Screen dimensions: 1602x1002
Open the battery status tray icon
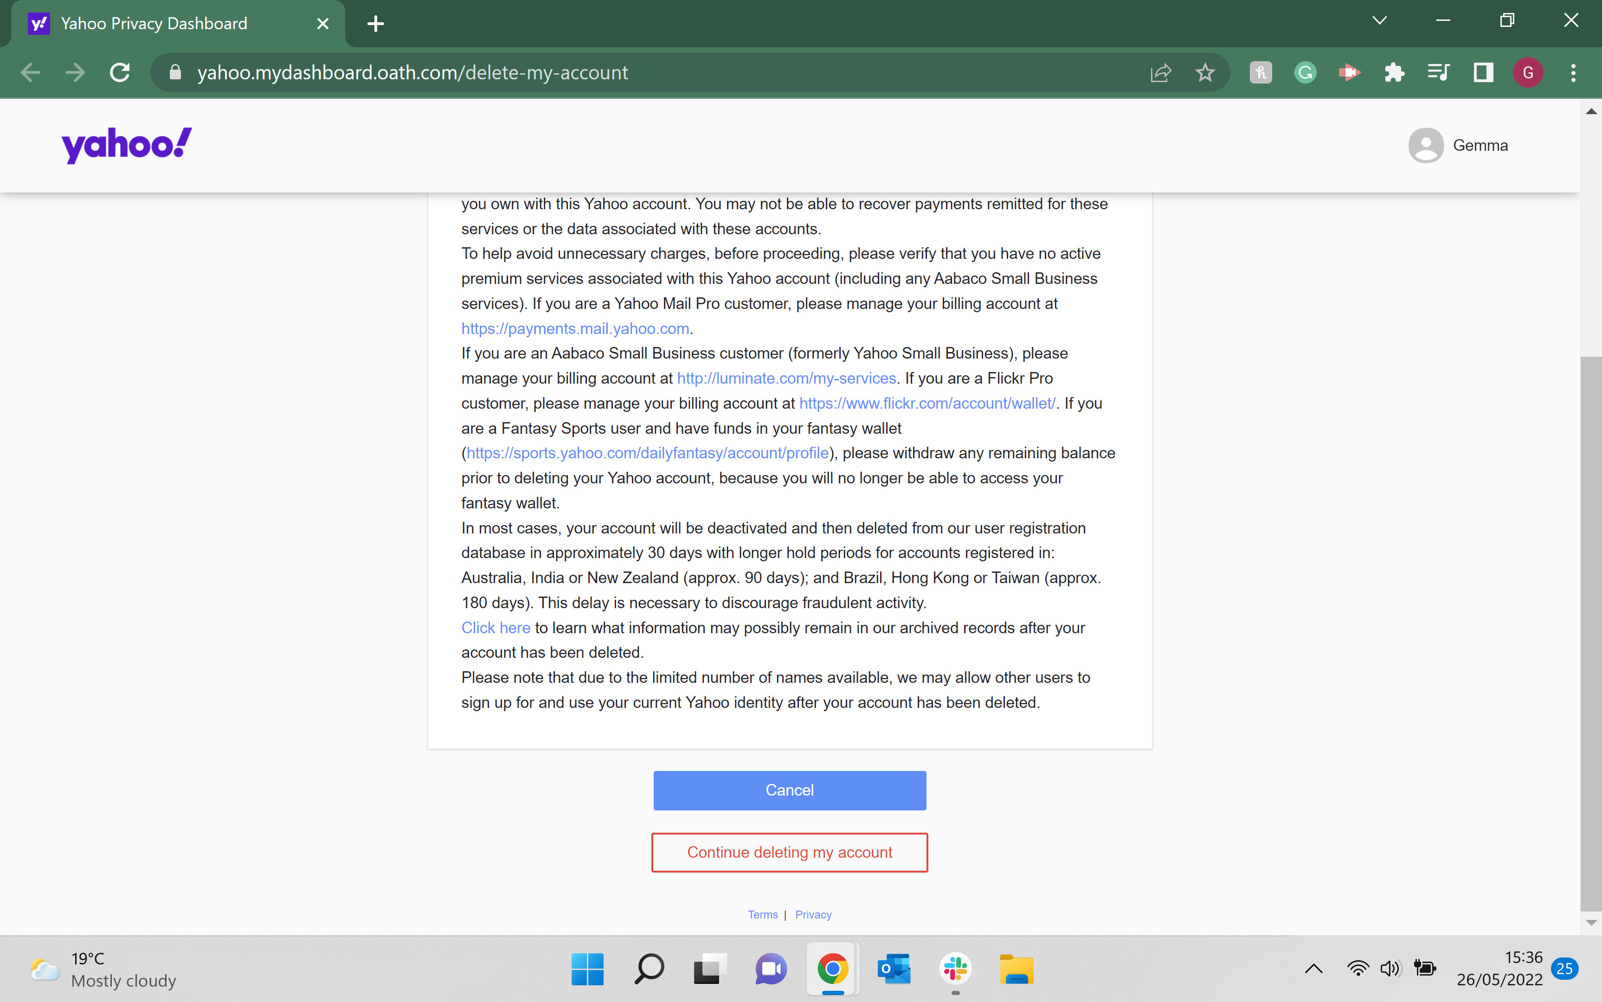click(1424, 969)
